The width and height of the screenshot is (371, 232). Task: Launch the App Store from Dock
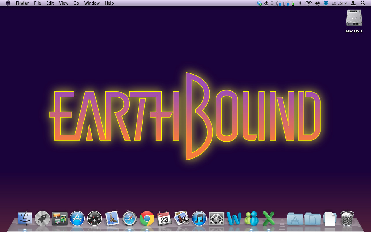pos(77,218)
